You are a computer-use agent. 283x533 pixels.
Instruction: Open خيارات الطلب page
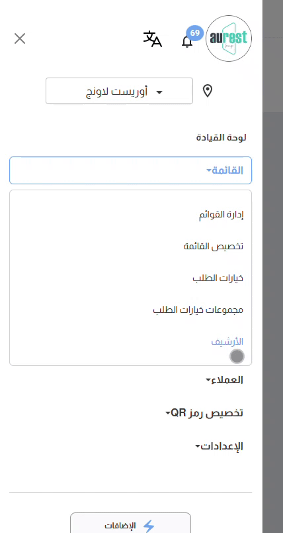(x=218, y=278)
